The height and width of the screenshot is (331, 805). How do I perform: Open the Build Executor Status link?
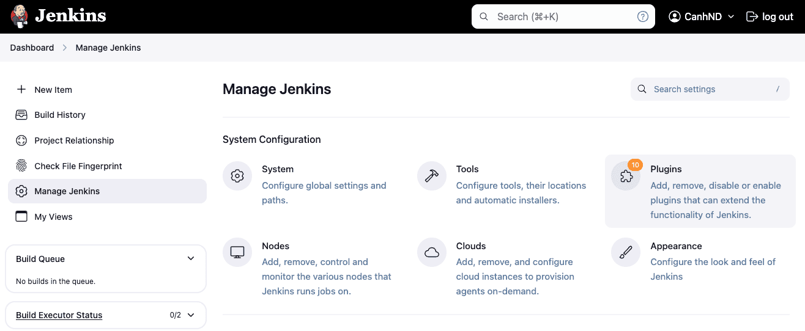click(x=59, y=315)
